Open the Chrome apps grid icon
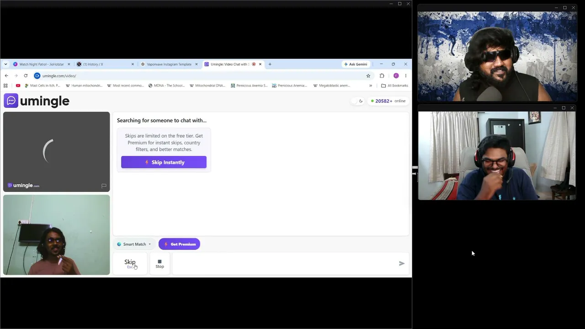This screenshot has width=585, height=329. coord(5,85)
